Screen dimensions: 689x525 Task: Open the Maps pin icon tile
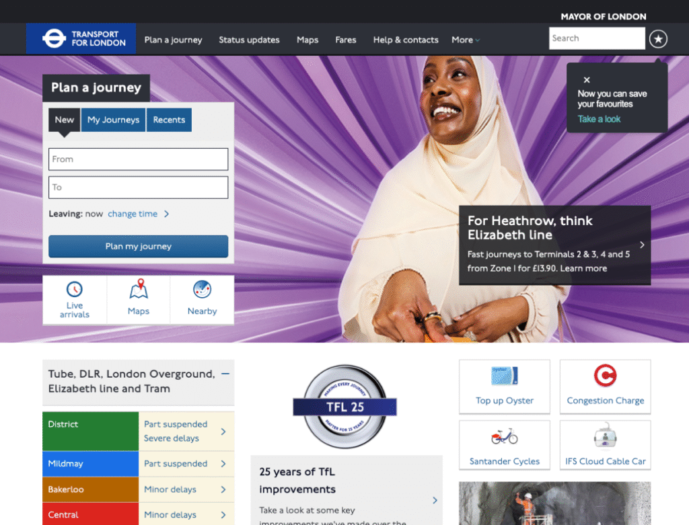(139, 289)
